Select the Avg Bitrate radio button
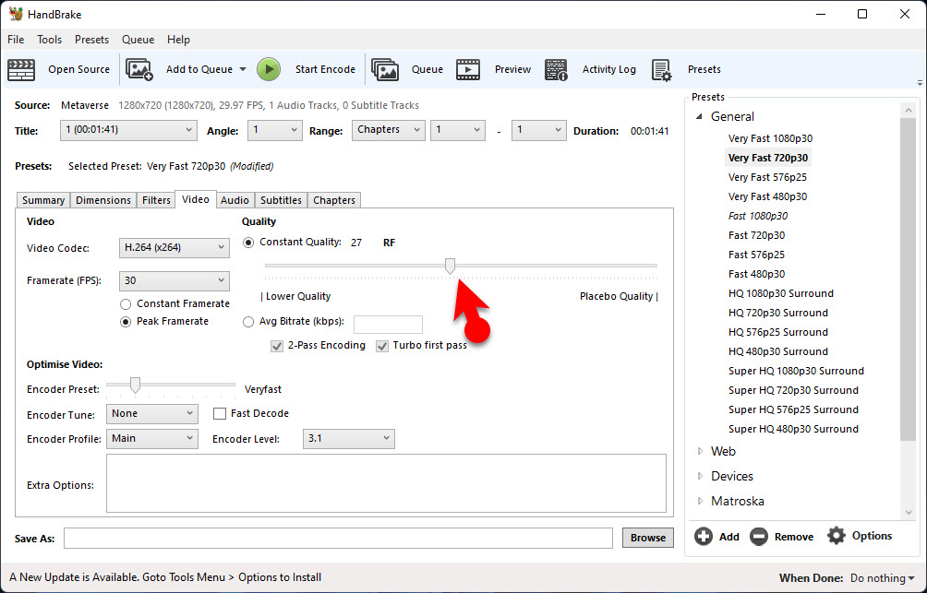Screen dimensions: 927x593 [248, 322]
